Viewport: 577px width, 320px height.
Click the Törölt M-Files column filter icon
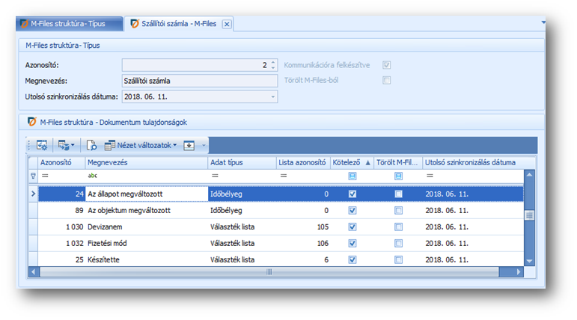pyautogui.click(x=398, y=176)
